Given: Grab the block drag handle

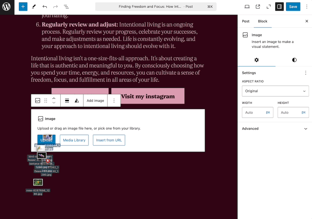Looking at the screenshot, I should (46, 100).
